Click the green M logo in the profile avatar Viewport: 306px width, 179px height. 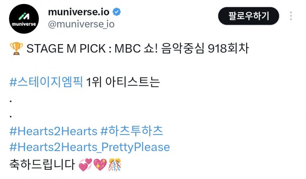(24, 16)
